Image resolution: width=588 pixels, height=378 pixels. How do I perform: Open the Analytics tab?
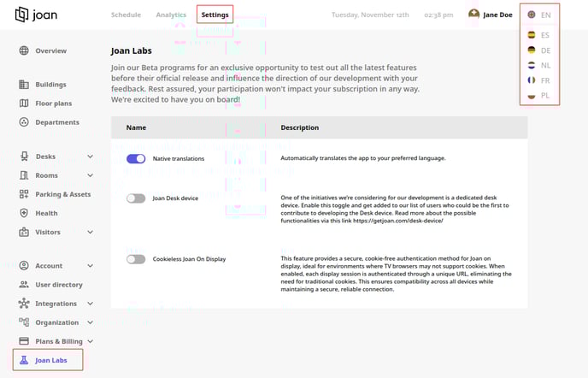tap(171, 15)
